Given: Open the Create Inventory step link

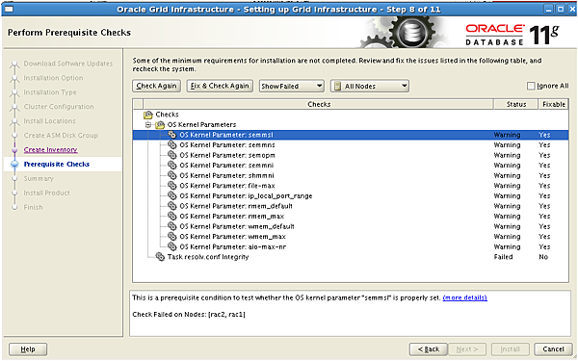Looking at the screenshot, I should tap(50, 149).
